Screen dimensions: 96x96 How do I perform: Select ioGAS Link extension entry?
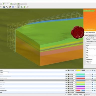coord(88,63)
